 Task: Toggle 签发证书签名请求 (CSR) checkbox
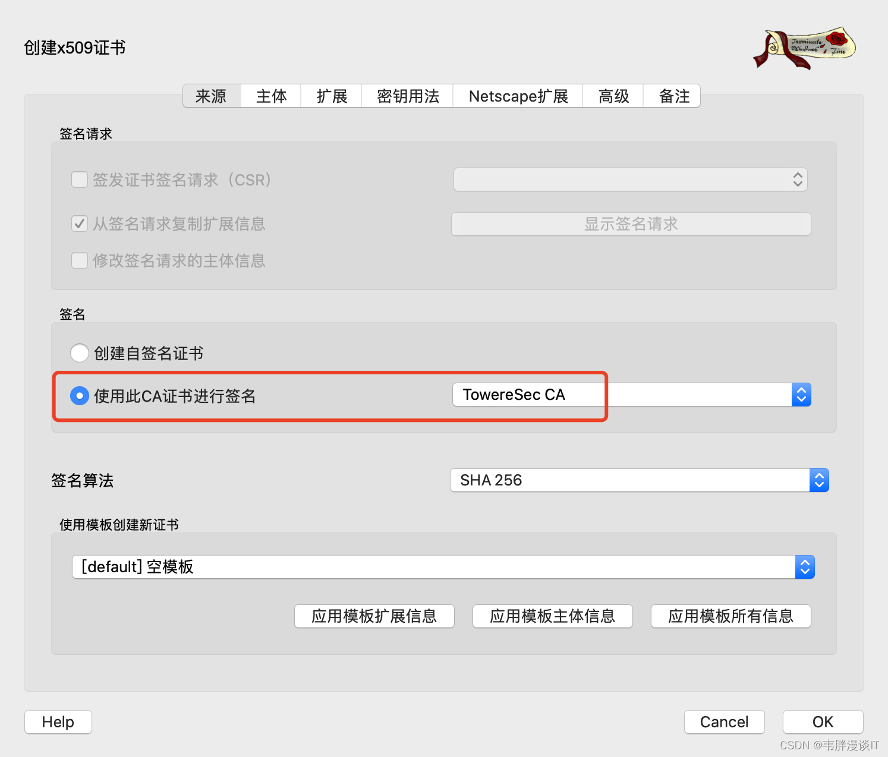point(80,179)
